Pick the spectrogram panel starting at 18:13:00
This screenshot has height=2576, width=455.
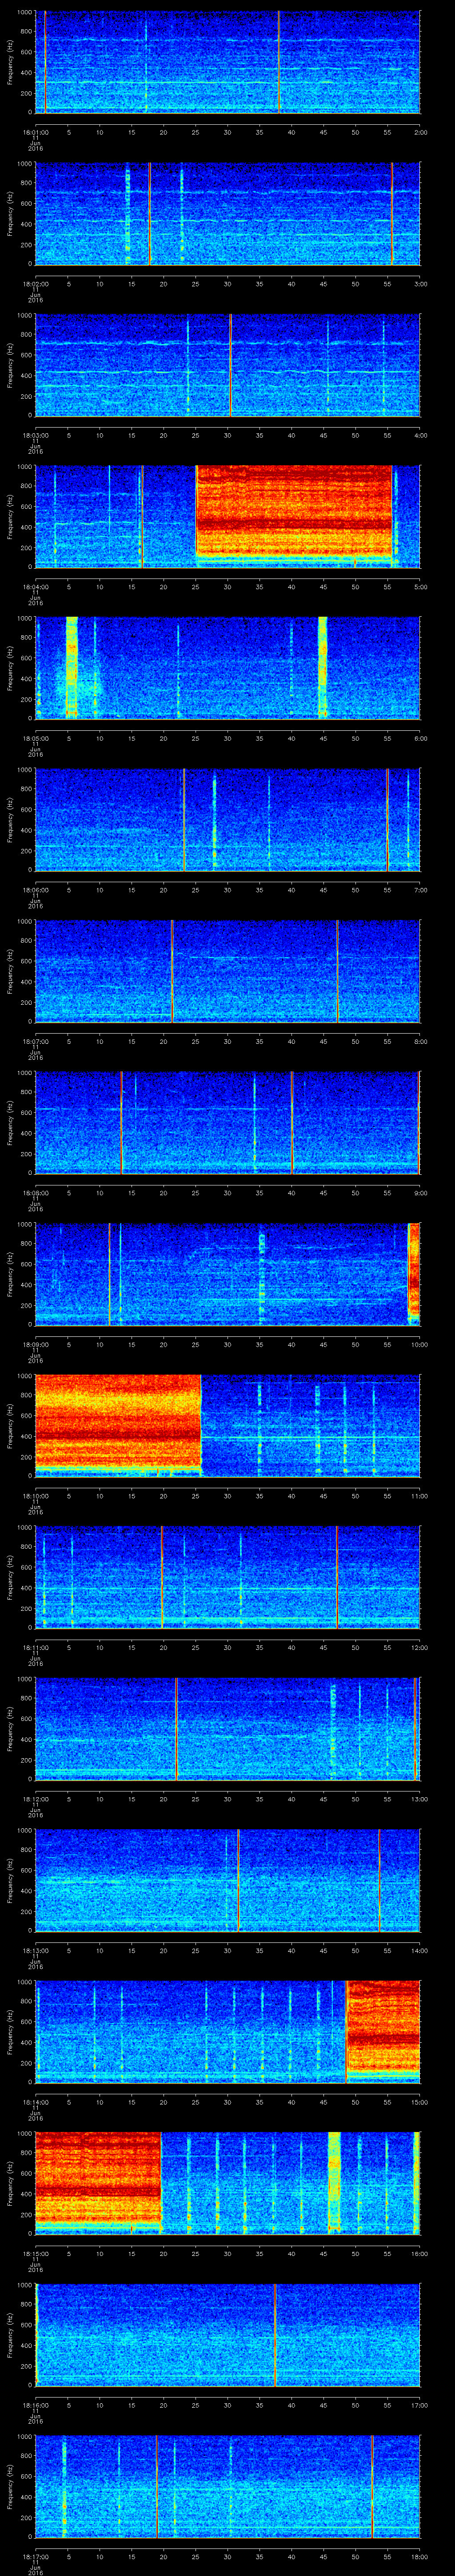(228, 1879)
